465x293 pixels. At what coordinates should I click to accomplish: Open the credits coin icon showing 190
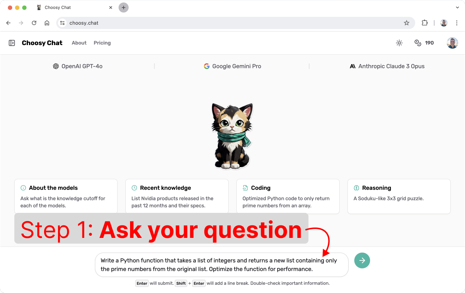(418, 43)
